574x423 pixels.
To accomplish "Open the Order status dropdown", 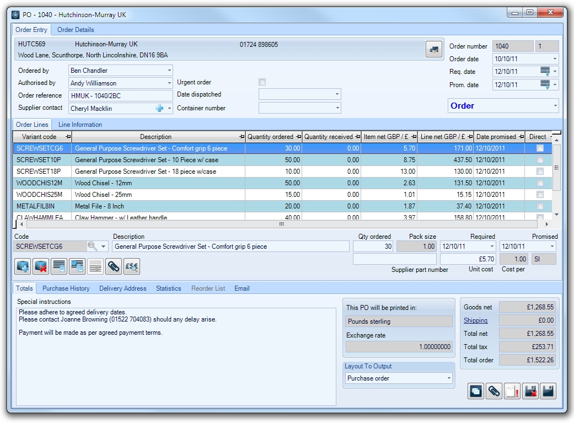I will point(555,106).
